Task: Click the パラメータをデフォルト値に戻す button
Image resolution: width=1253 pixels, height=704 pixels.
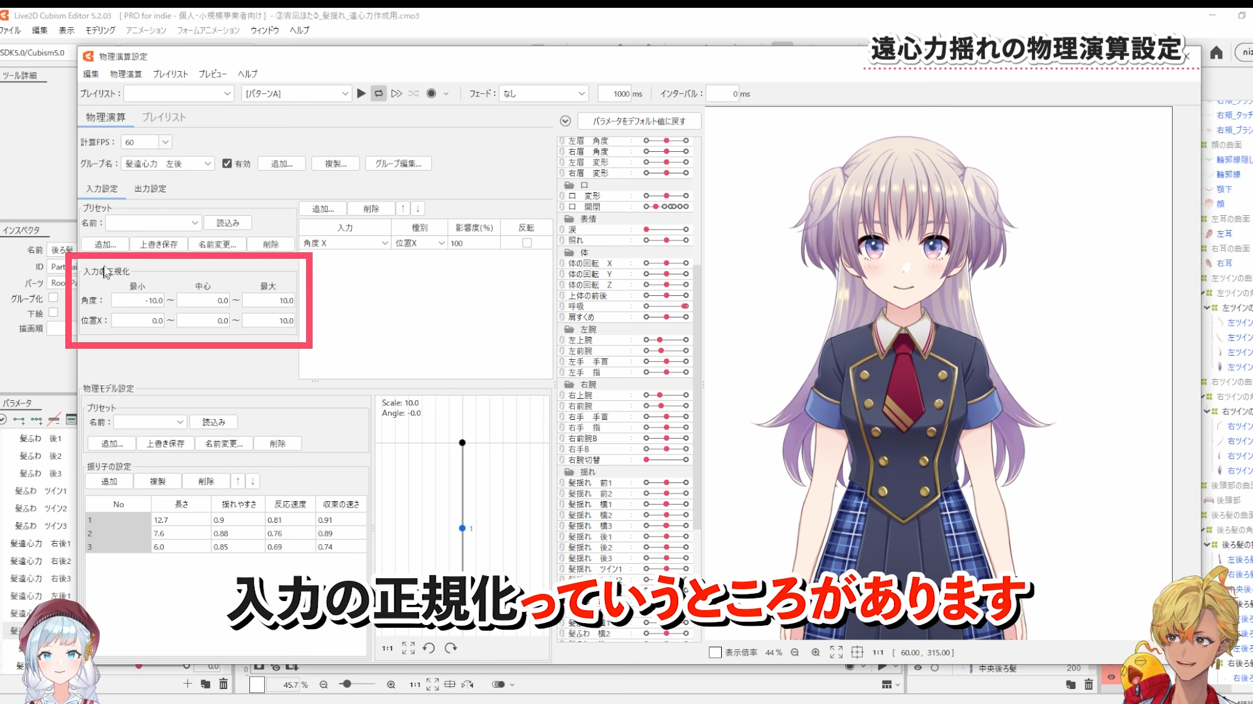Action: [638, 121]
